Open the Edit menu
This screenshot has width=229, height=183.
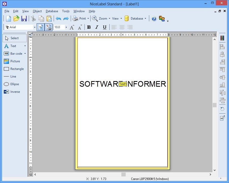pyautogui.click(x=16, y=11)
